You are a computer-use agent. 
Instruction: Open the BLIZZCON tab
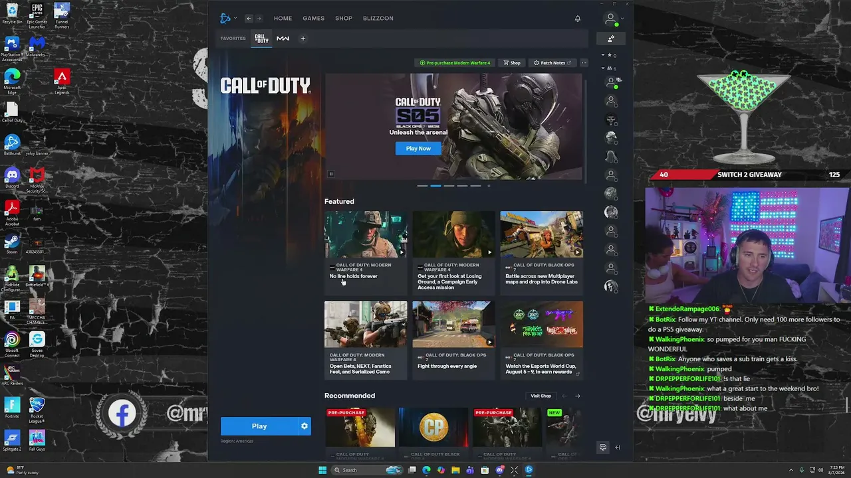378,19
